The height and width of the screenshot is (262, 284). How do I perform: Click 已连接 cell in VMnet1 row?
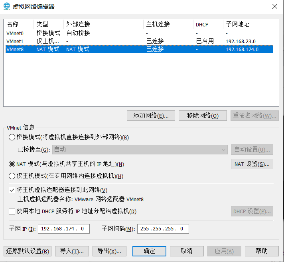pos(155,41)
